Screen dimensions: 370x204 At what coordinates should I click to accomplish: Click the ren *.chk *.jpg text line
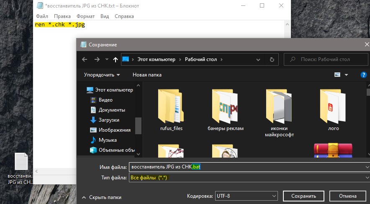(60, 25)
